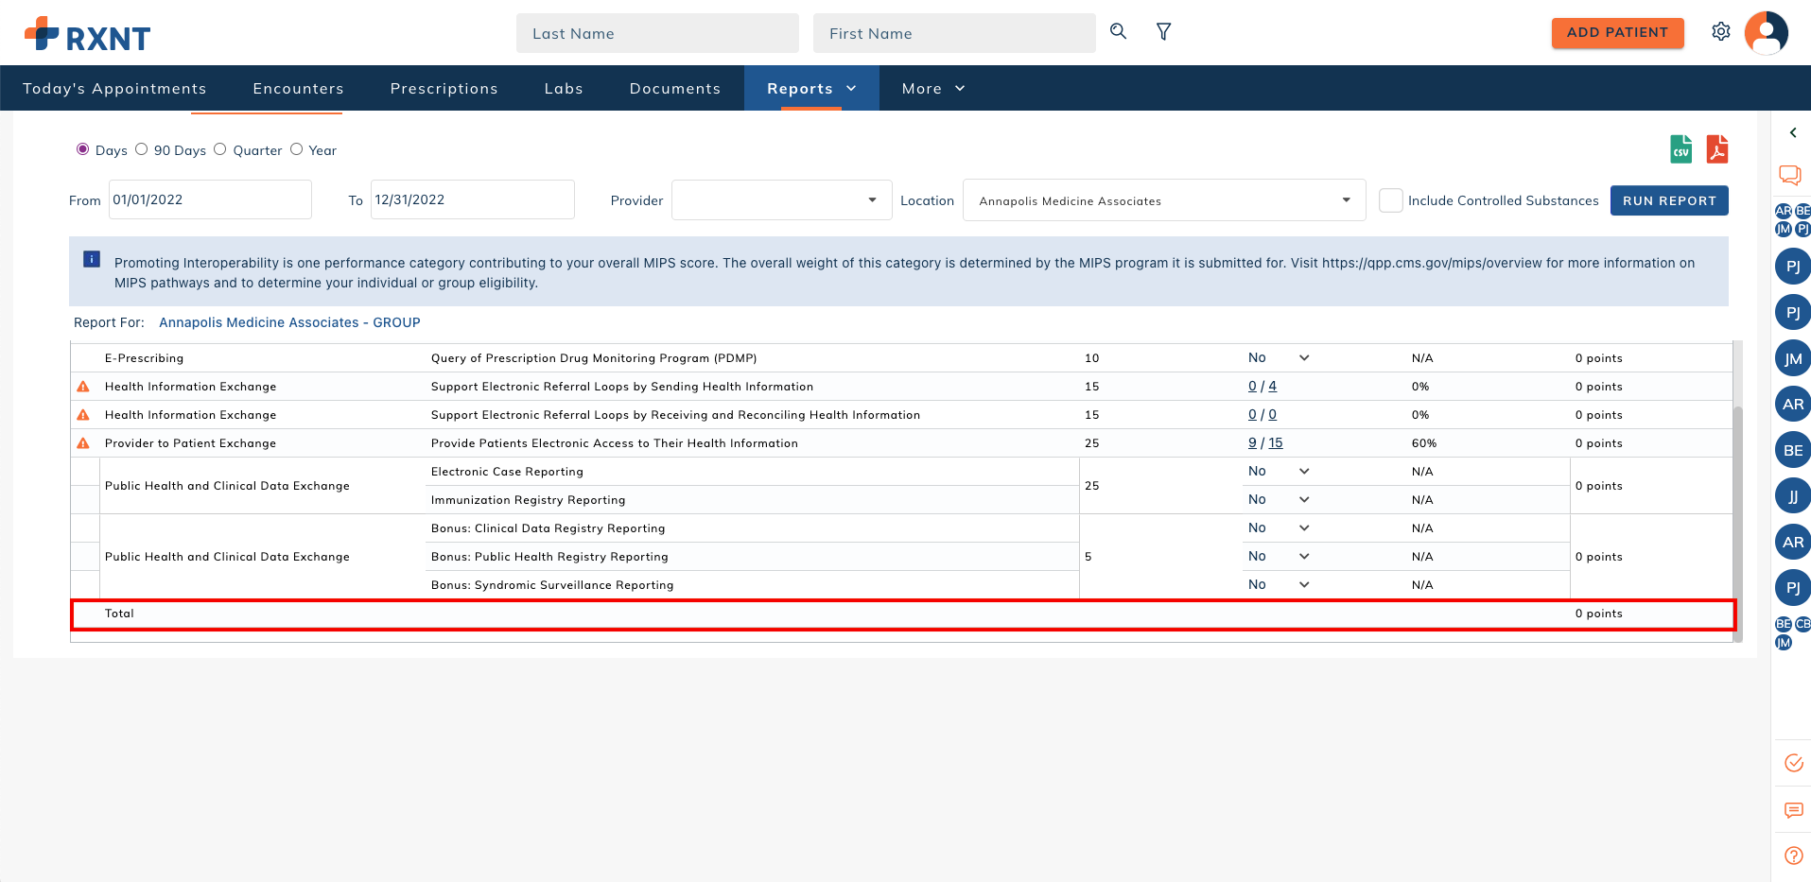
Task: Go to Today's Appointments
Action: 114,88
